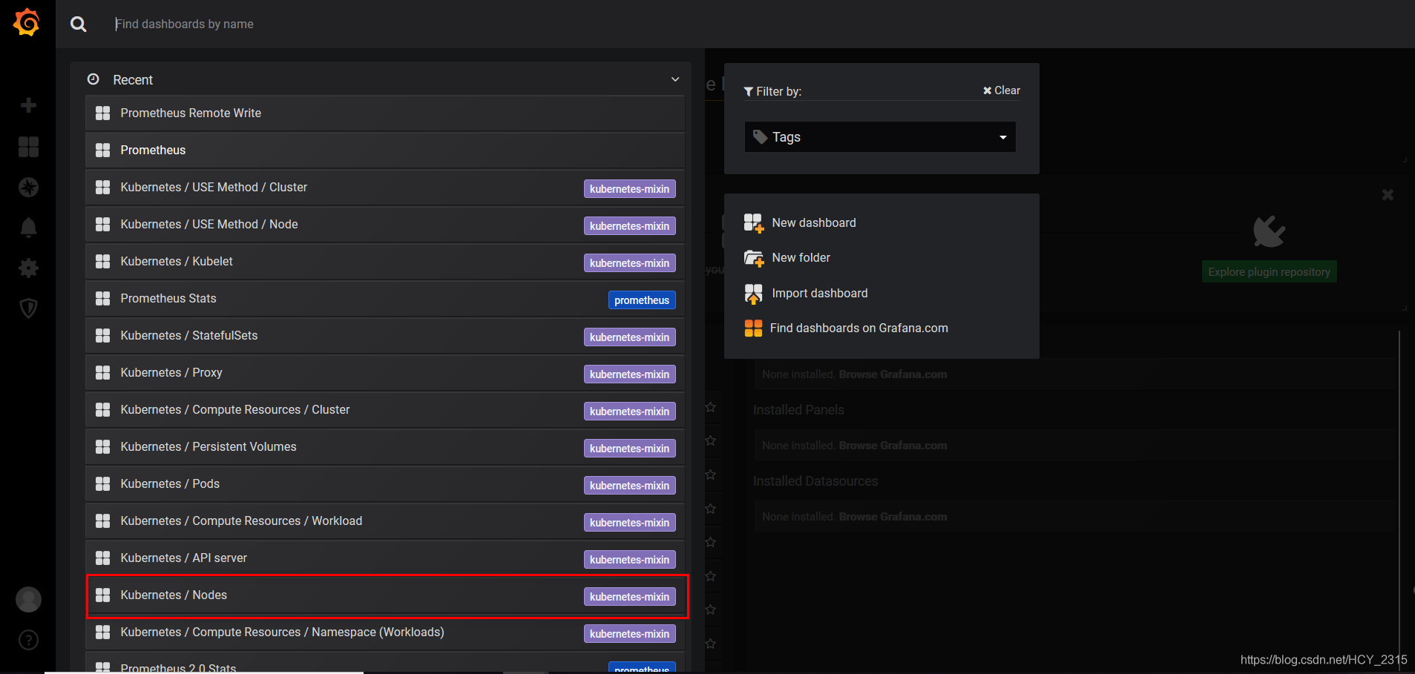Collapse the Recent section chevron

(675, 79)
